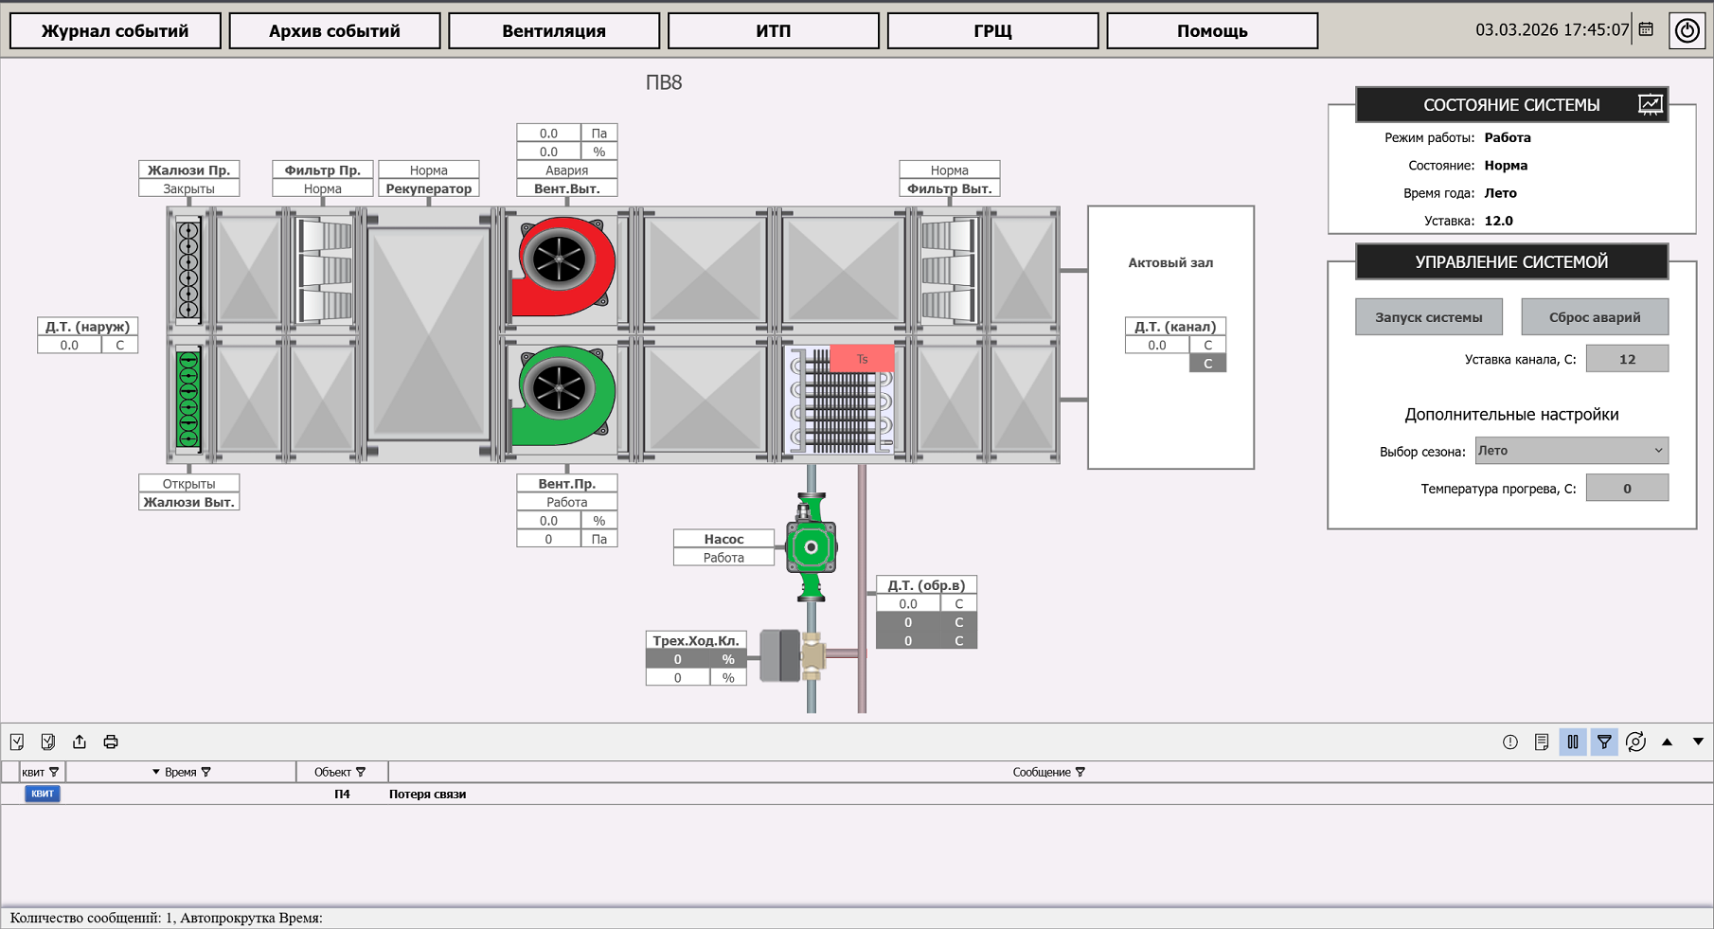Click the red Ts sensor indicator

coord(862,359)
